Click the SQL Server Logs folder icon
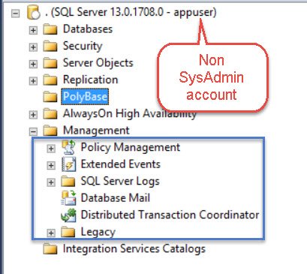 [x=68, y=182]
